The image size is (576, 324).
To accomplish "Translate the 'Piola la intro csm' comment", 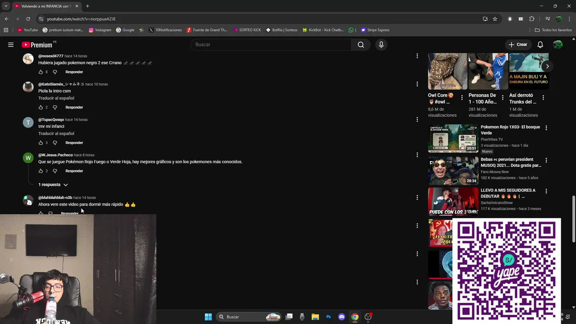I will point(56,98).
